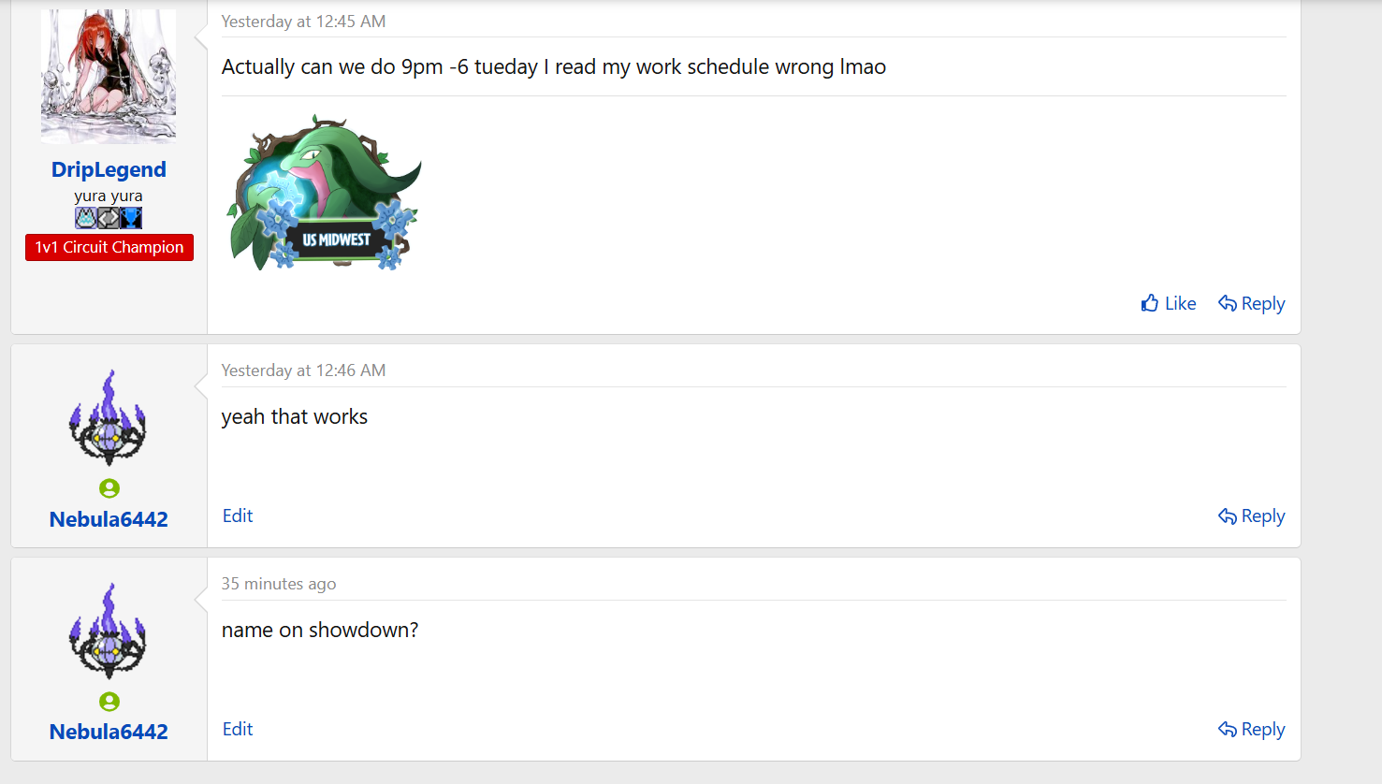The height and width of the screenshot is (784, 1382).
Task: Edit the "name on showdown?" post
Action: pos(238,729)
